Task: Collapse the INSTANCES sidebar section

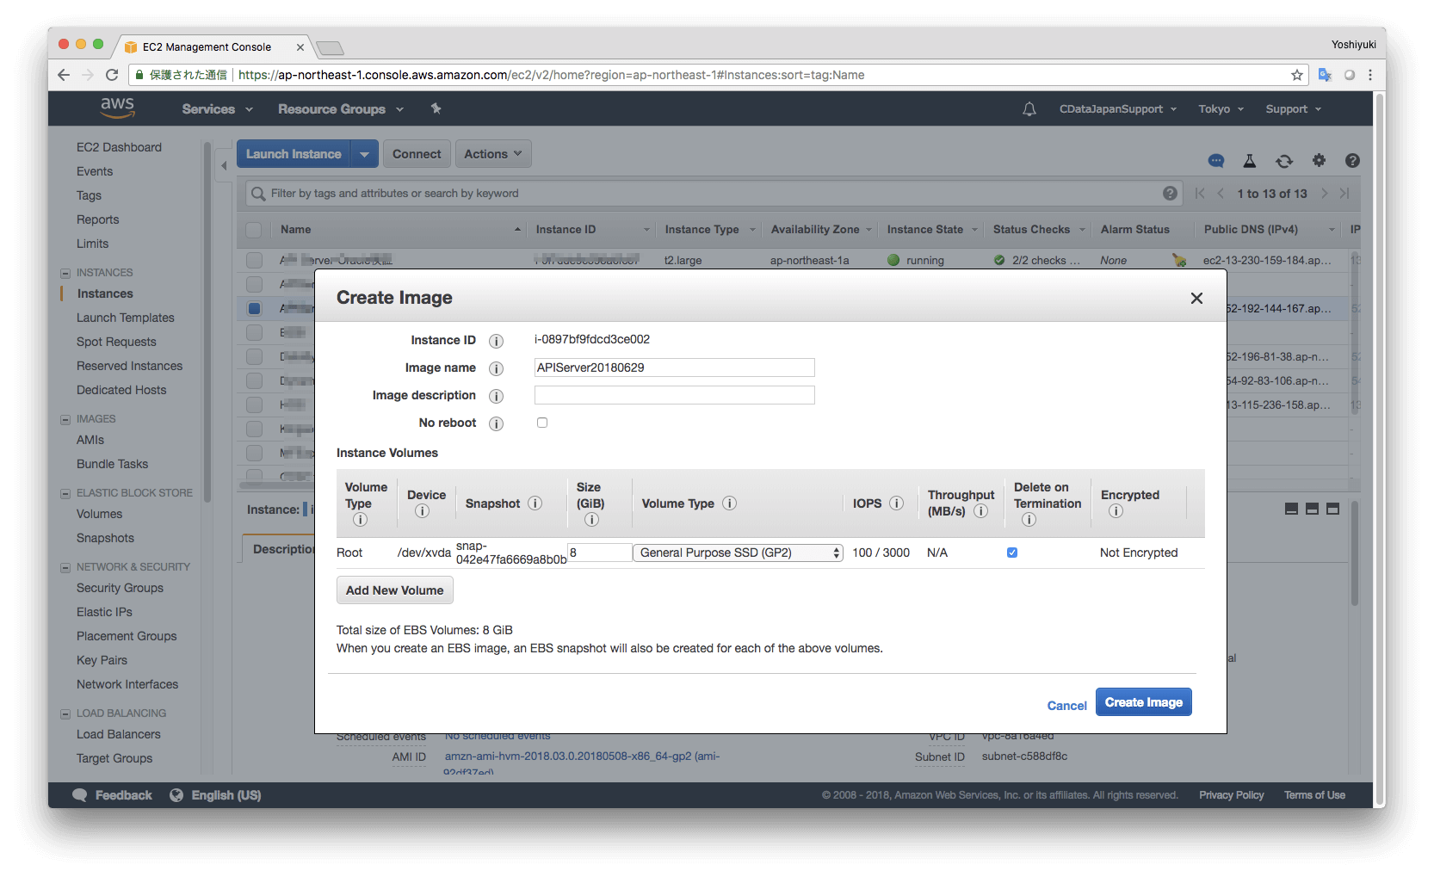Action: 65,273
